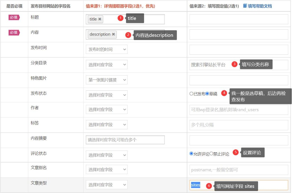This screenshot has width=292, height=193.
Task: Remove the title tag with its x icon
Action: click(100, 19)
